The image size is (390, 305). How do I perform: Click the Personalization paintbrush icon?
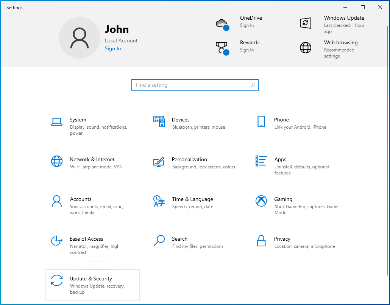coord(159,162)
